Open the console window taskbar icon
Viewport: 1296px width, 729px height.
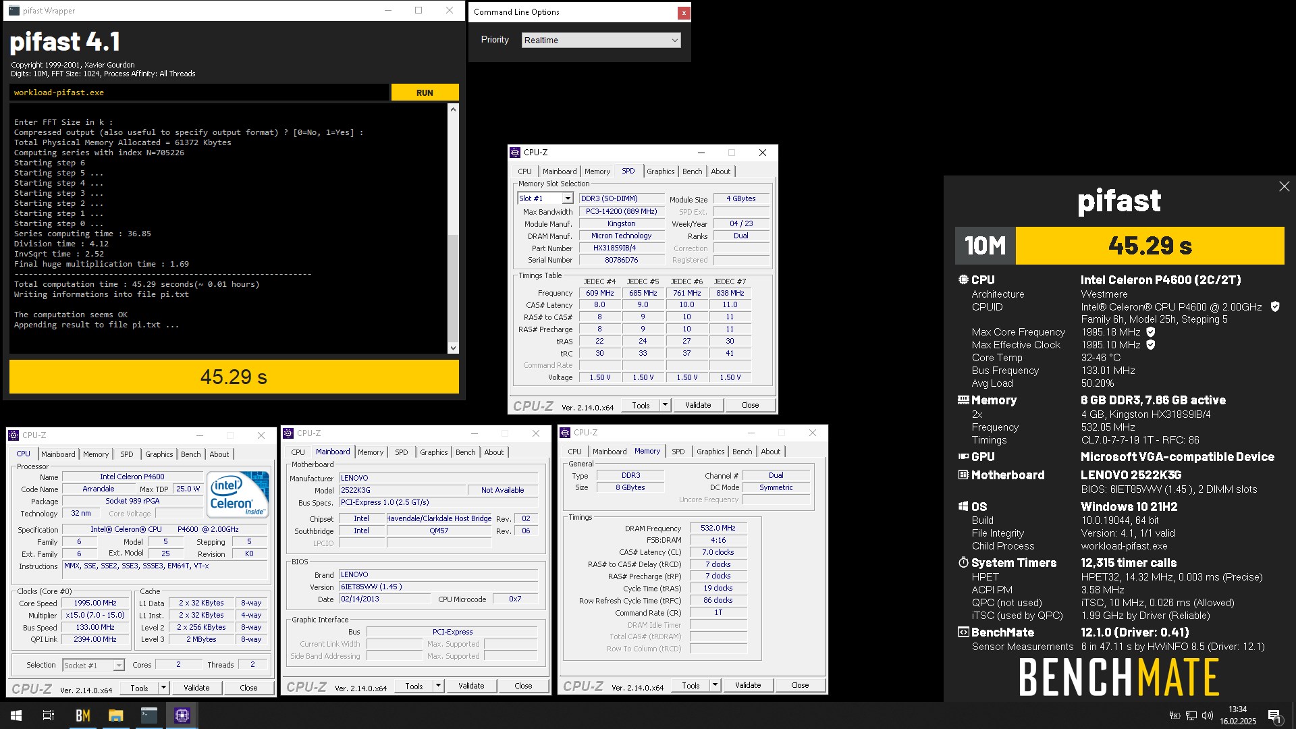pos(148,715)
